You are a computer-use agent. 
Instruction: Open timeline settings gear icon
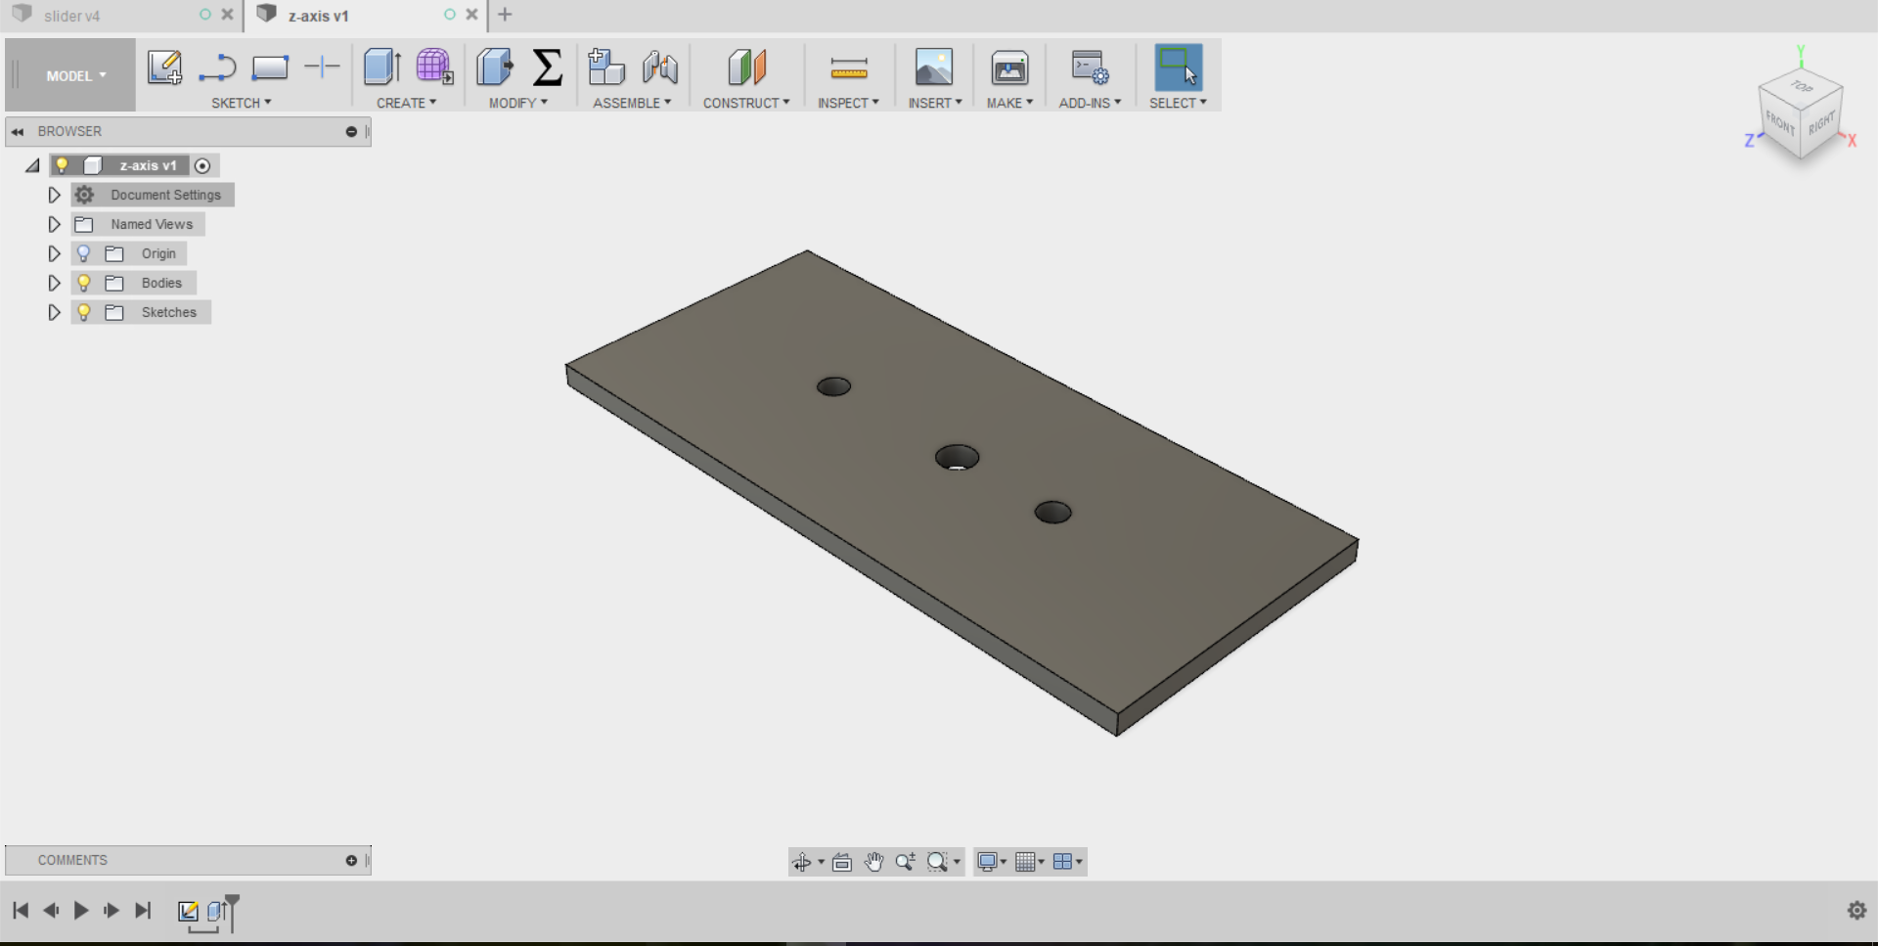pyautogui.click(x=1857, y=911)
